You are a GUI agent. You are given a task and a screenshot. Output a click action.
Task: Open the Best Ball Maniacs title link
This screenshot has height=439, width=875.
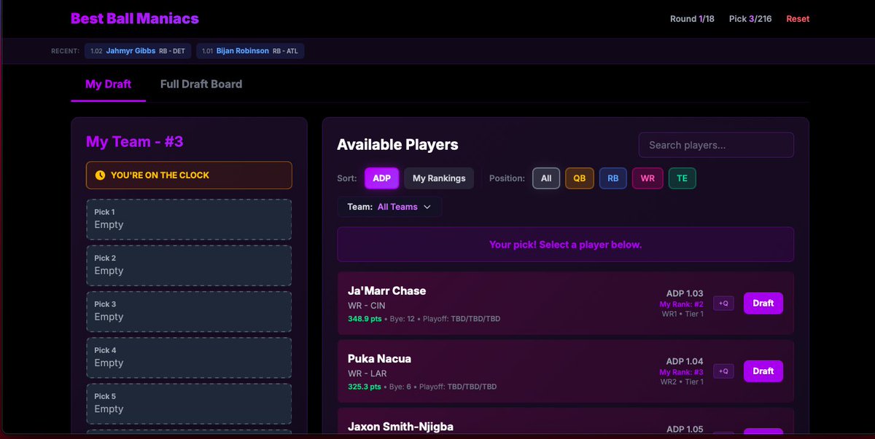[135, 19]
